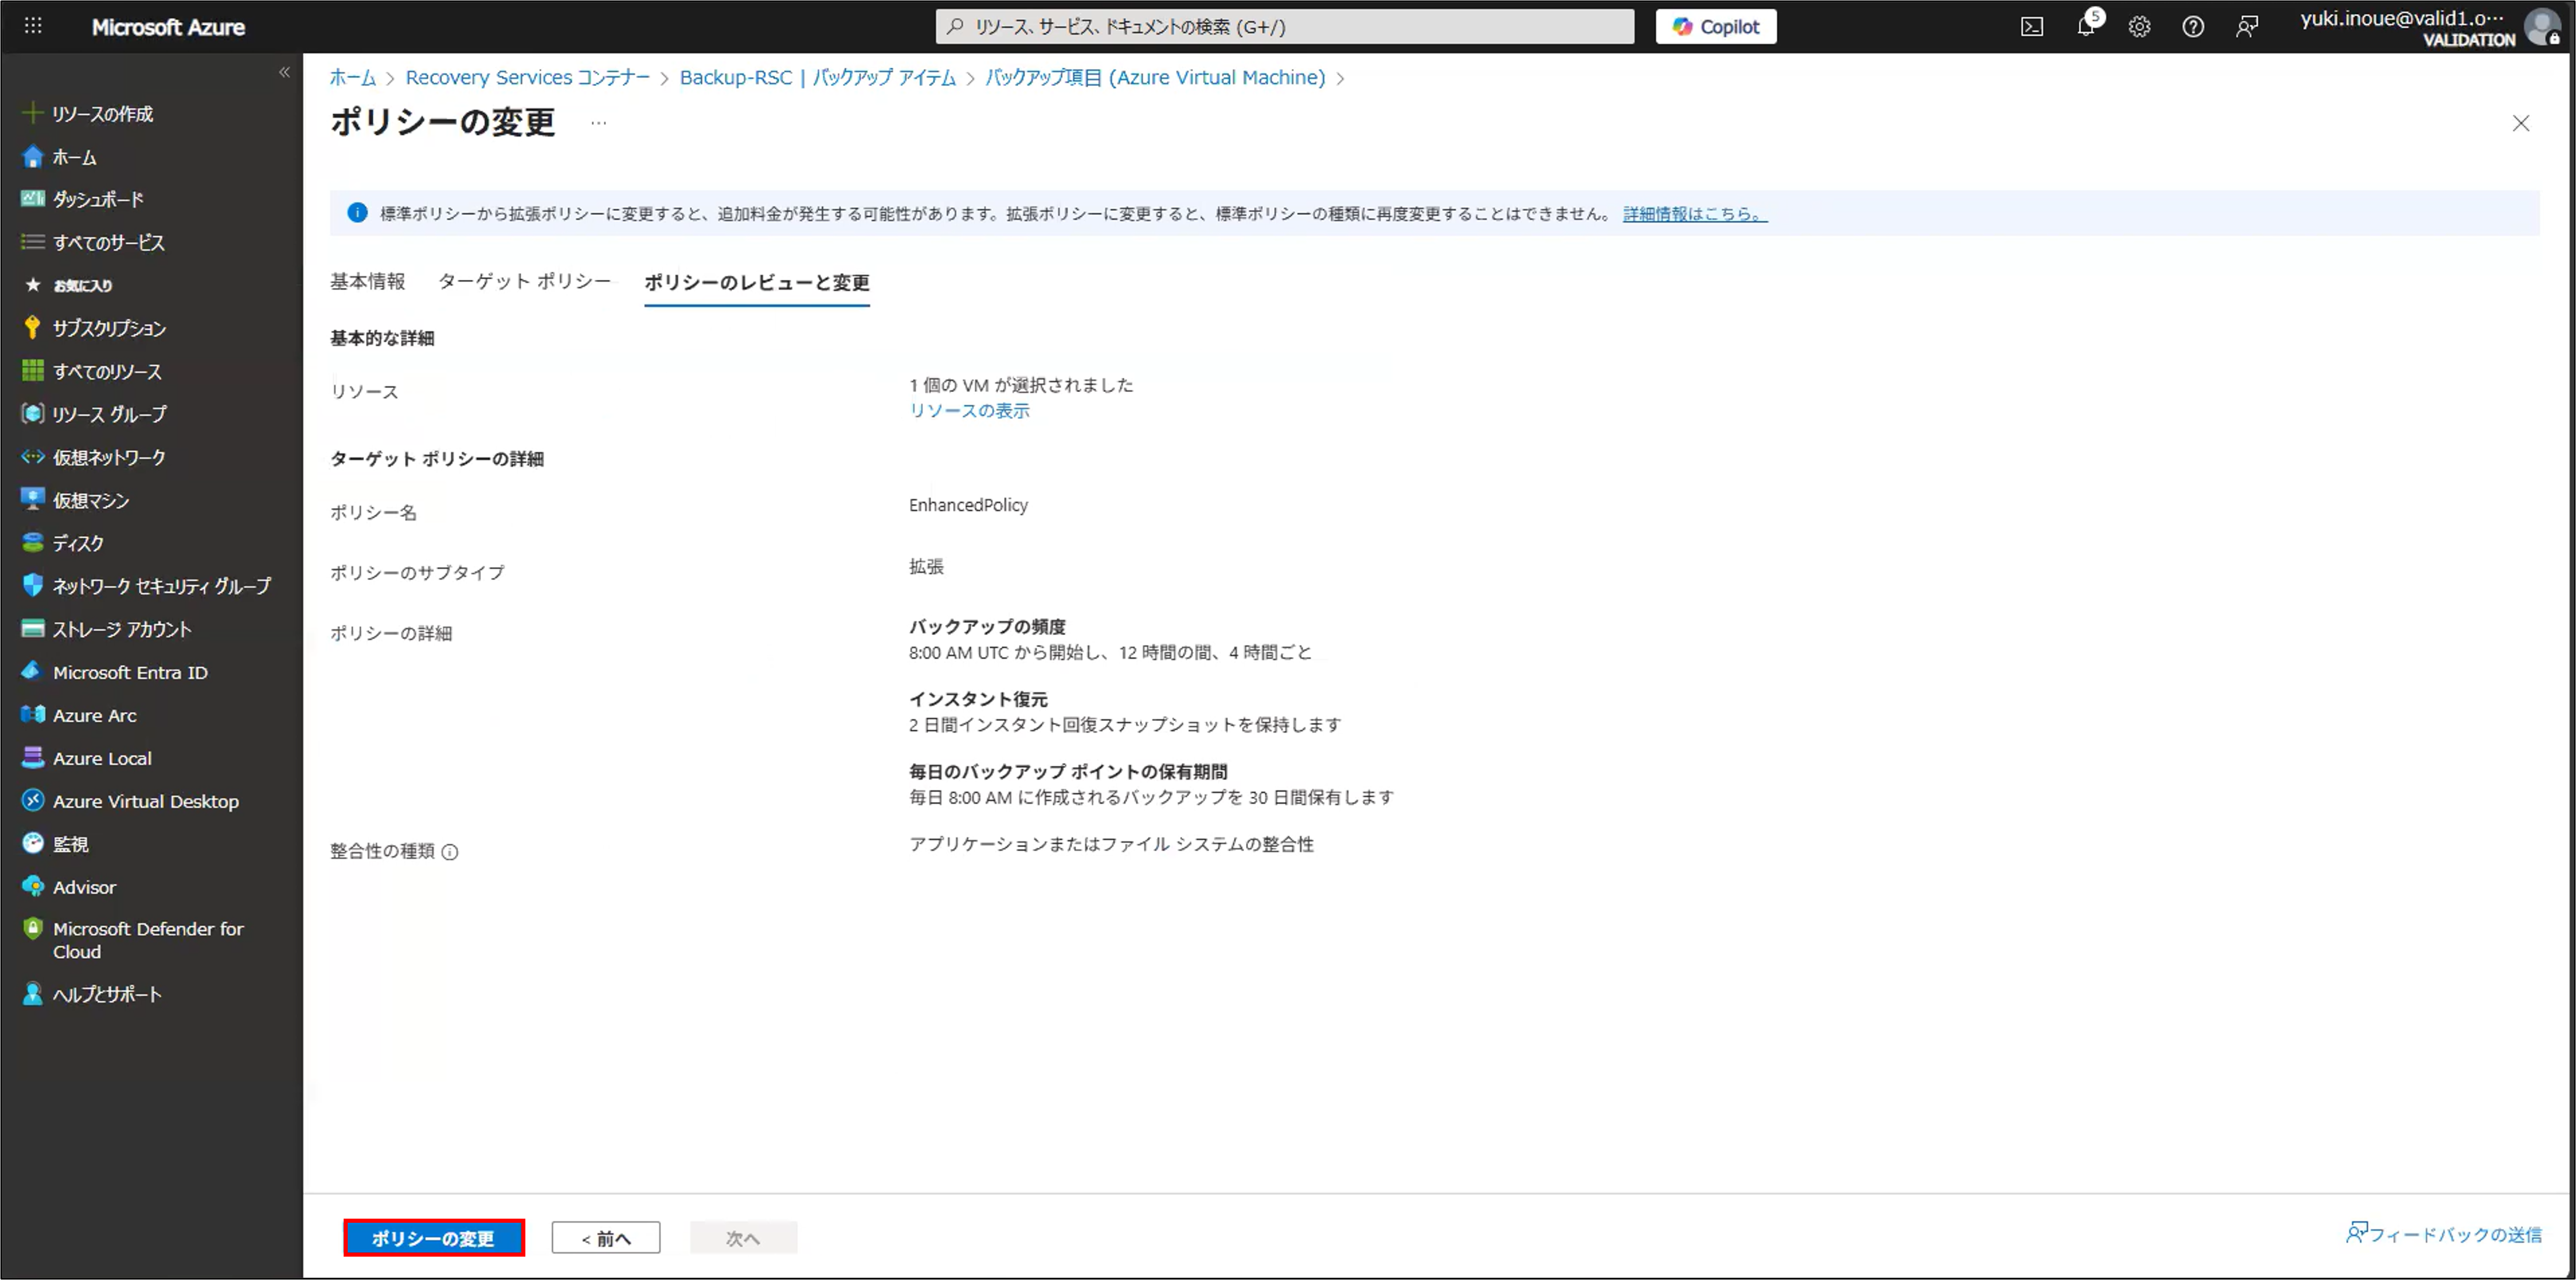Click the リソースの表示 link
2576x1280 pixels.
coord(968,411)
